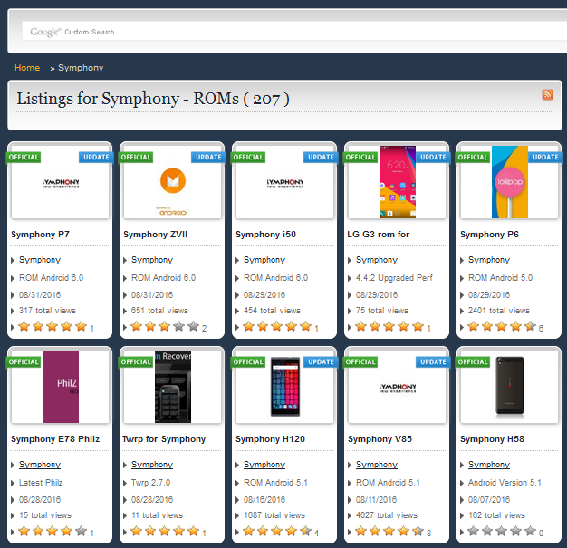Click the Symphony ZVII title

[x=155, y=235]
